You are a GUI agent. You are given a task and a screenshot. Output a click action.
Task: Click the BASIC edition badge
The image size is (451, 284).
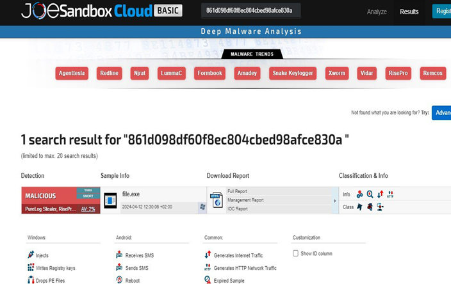168,11
